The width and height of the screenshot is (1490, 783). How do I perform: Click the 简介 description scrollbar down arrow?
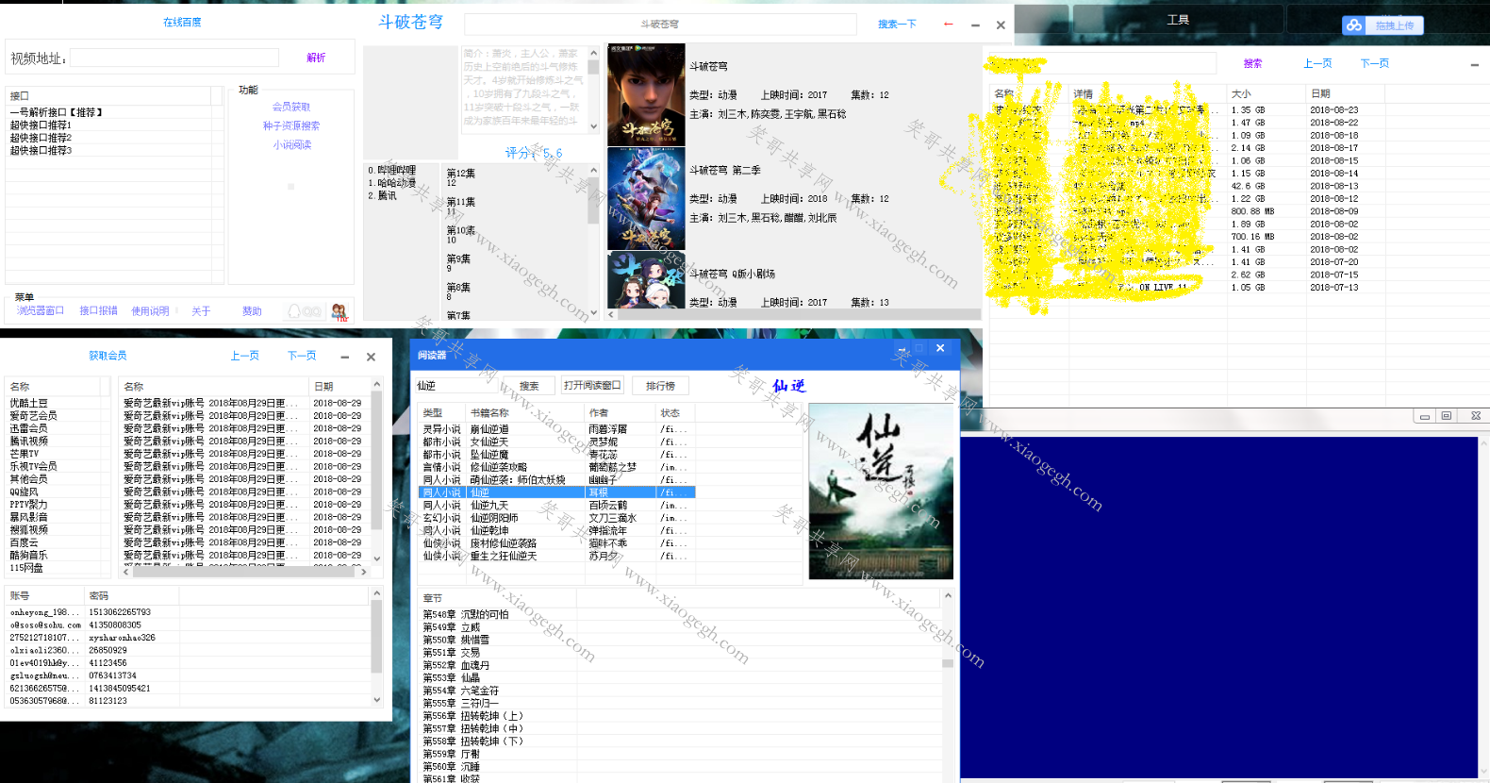coord(593,125)
